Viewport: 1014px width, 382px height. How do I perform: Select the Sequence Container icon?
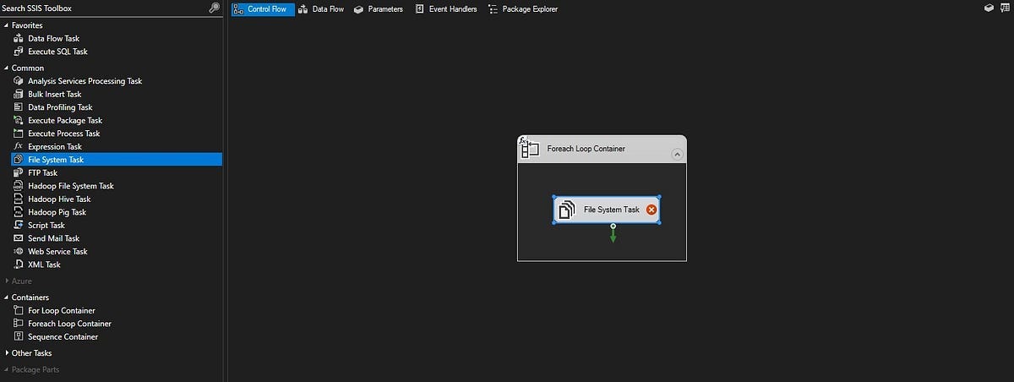pyautogui.click(x=19, y=336)
